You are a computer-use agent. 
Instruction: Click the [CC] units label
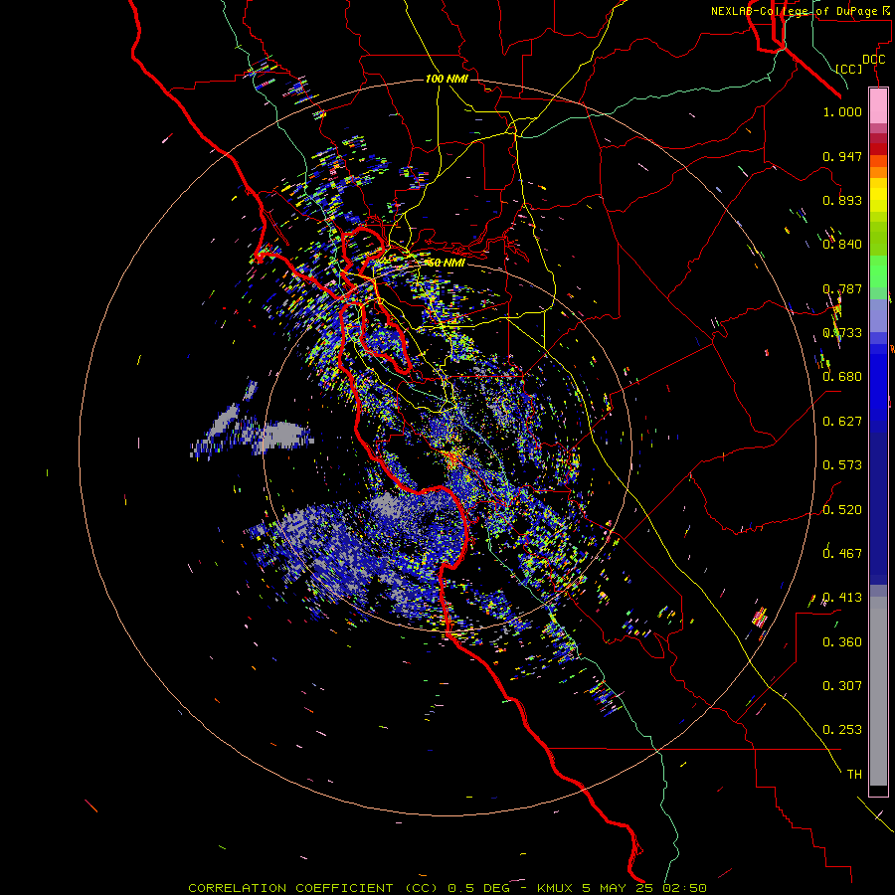click(x=849, y=69)
